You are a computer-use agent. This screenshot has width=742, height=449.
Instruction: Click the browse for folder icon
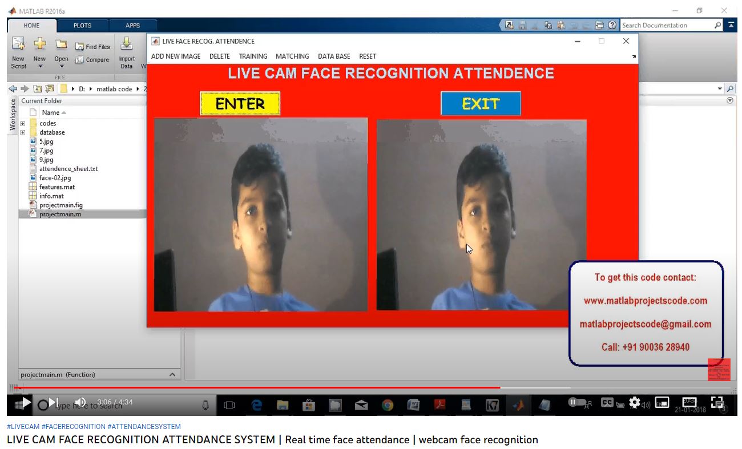[50, 89]
